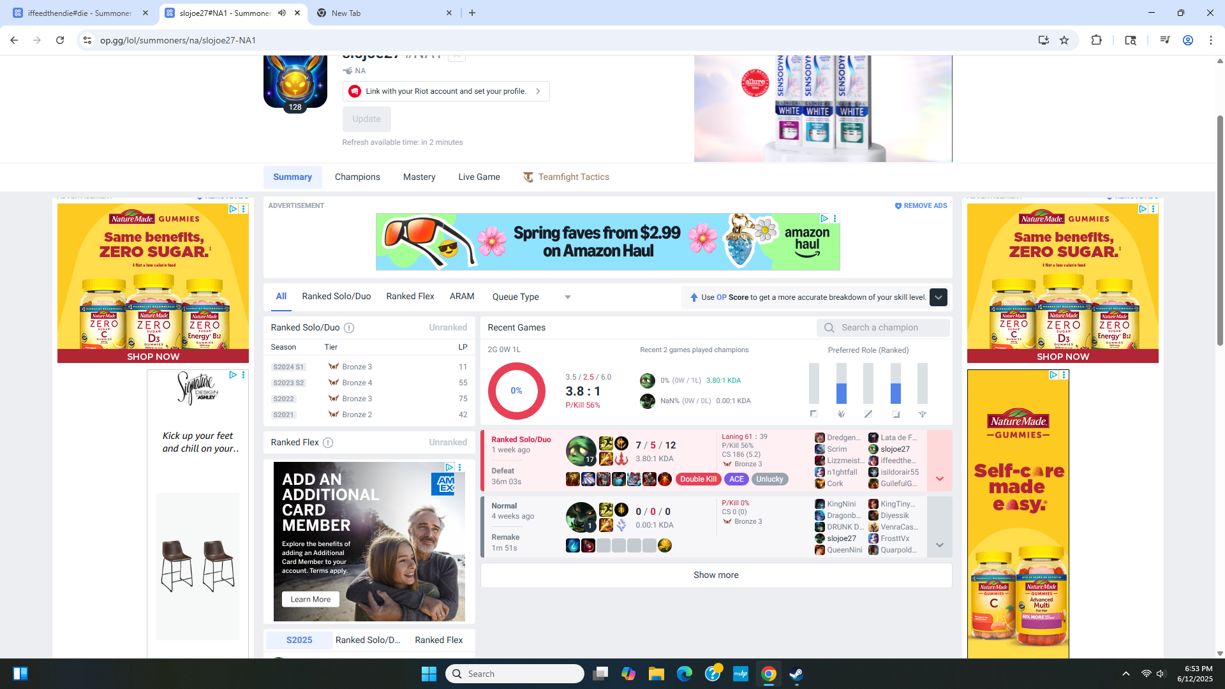Select the Summary tab
This screenshot has height=689, width=1225.
pyautogui.click(x=293, y=177)
